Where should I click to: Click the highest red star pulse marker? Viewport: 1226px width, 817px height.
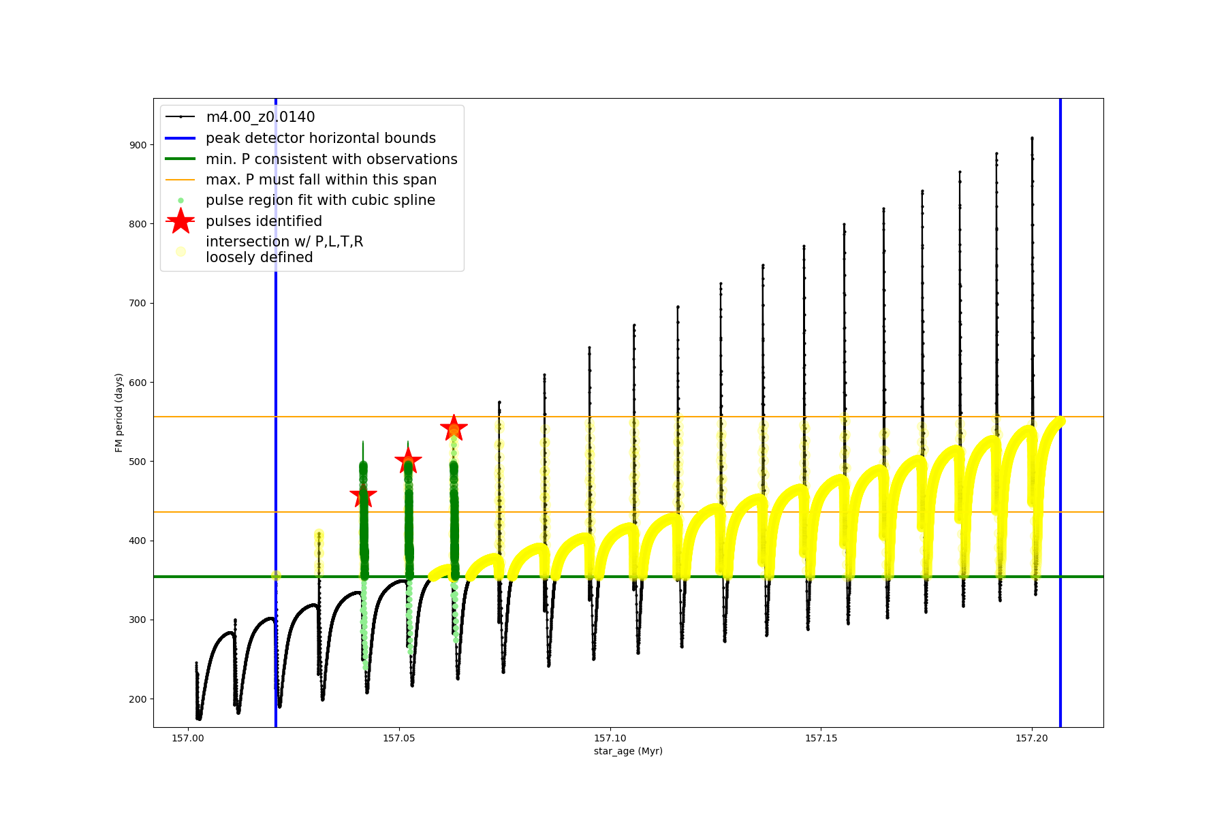[454, 429]
